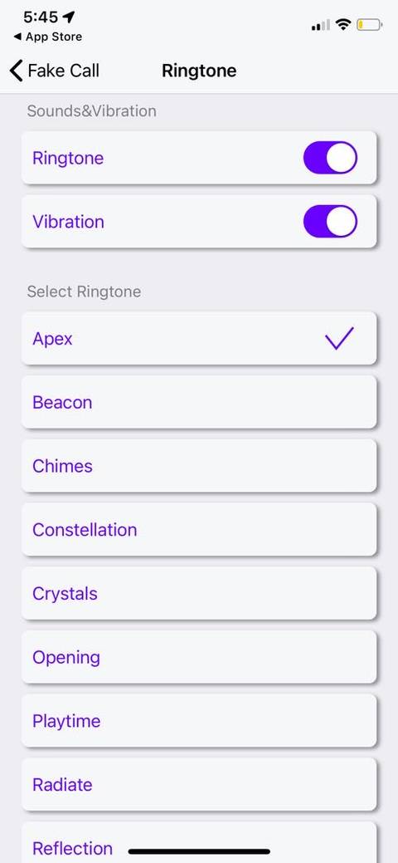Select the Playtime ringtone
The height and width of the screenshot is (863, 398).
point(199,720)
